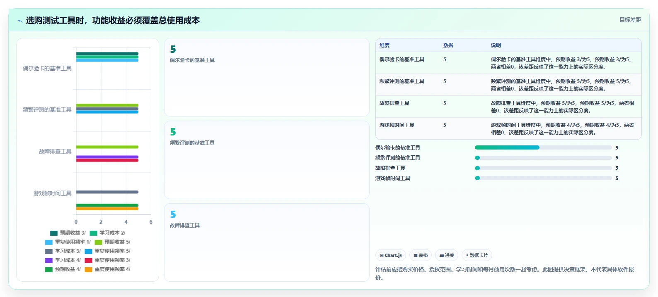Click the 故障排查工具 progress bar
This screenshot has height=297, width=658.
(543, 168)
